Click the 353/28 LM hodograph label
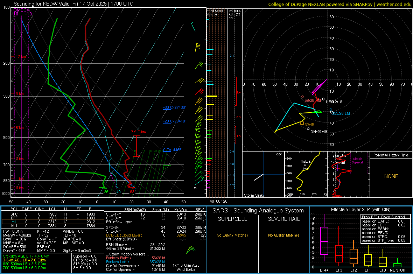This screenshot has height=274, width=413. [x=341, y=113]
